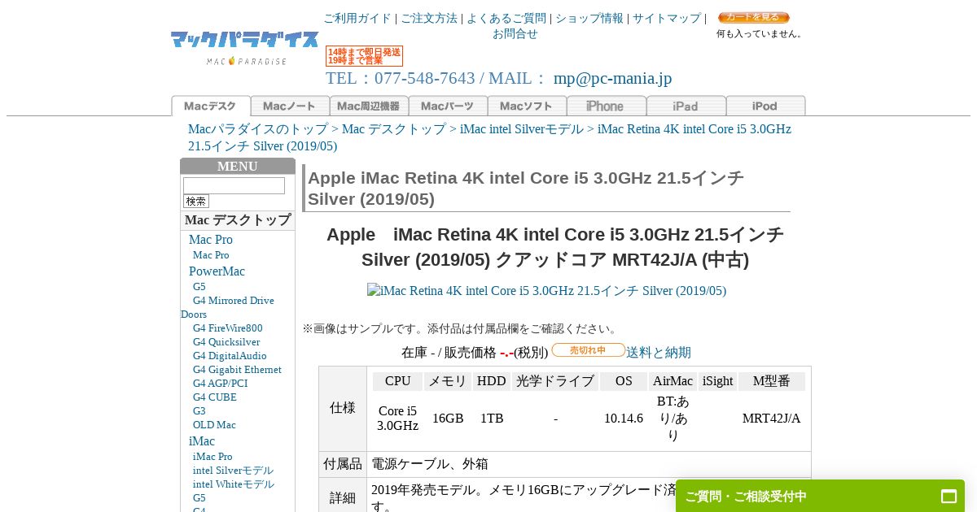Select 電源ケーブル、外箱 accessories text
This screenshot has height=512, width=977.
click(x=430, y=464)
